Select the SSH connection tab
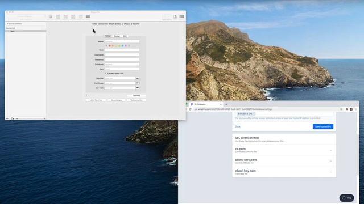 [x=125, y=36]
